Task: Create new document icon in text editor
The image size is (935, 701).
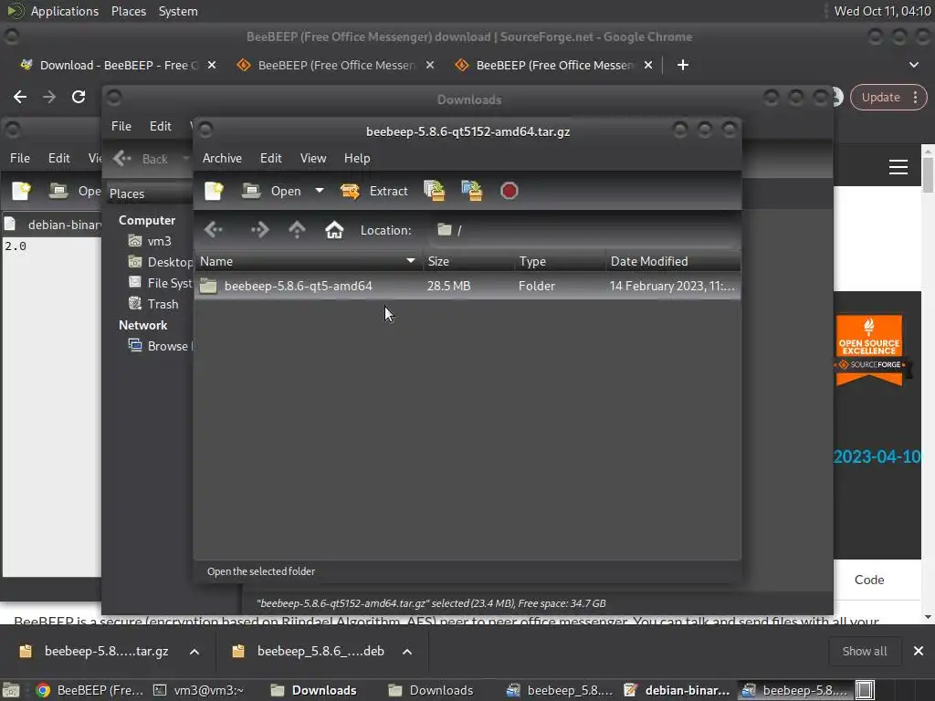Action: [22, 191]
